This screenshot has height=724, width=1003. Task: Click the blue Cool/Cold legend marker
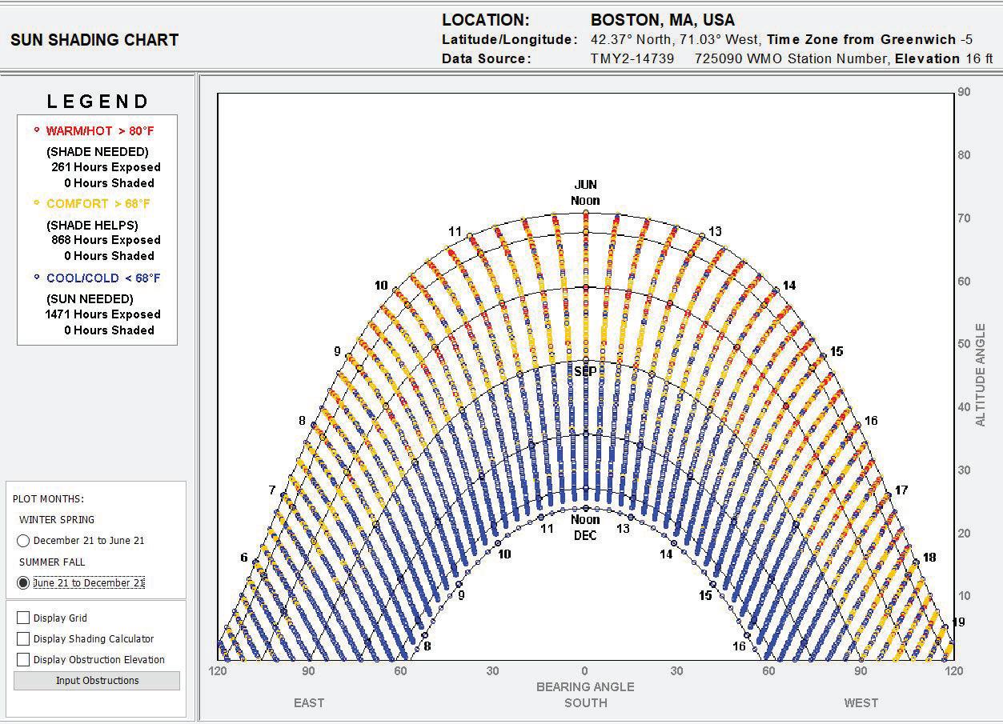tap(36, 278)
